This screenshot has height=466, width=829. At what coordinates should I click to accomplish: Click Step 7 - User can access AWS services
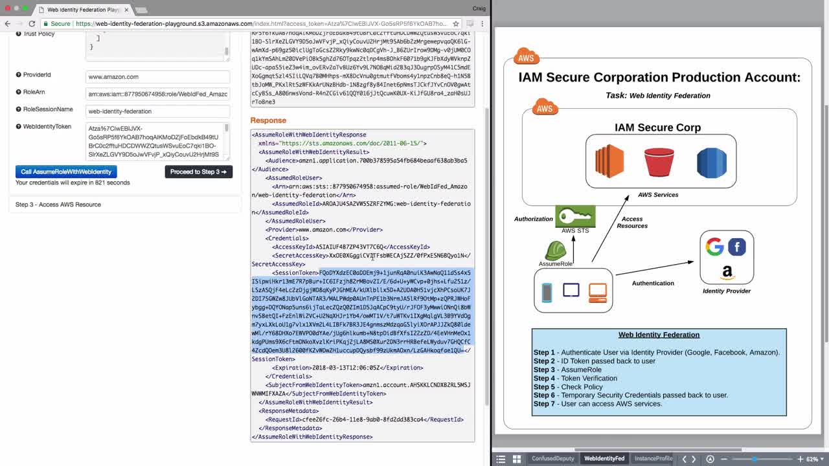pyautogui.click(x=598, y=404)
